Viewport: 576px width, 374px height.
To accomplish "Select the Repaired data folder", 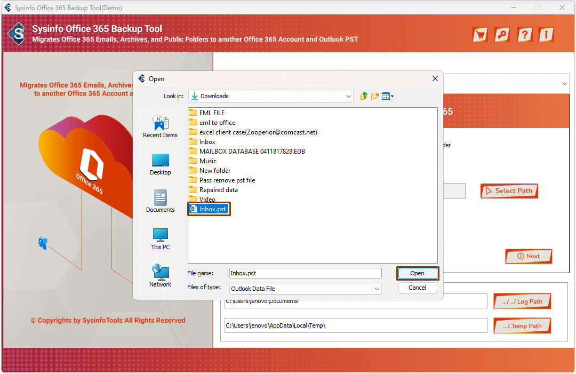I will (x=213, y=190).
